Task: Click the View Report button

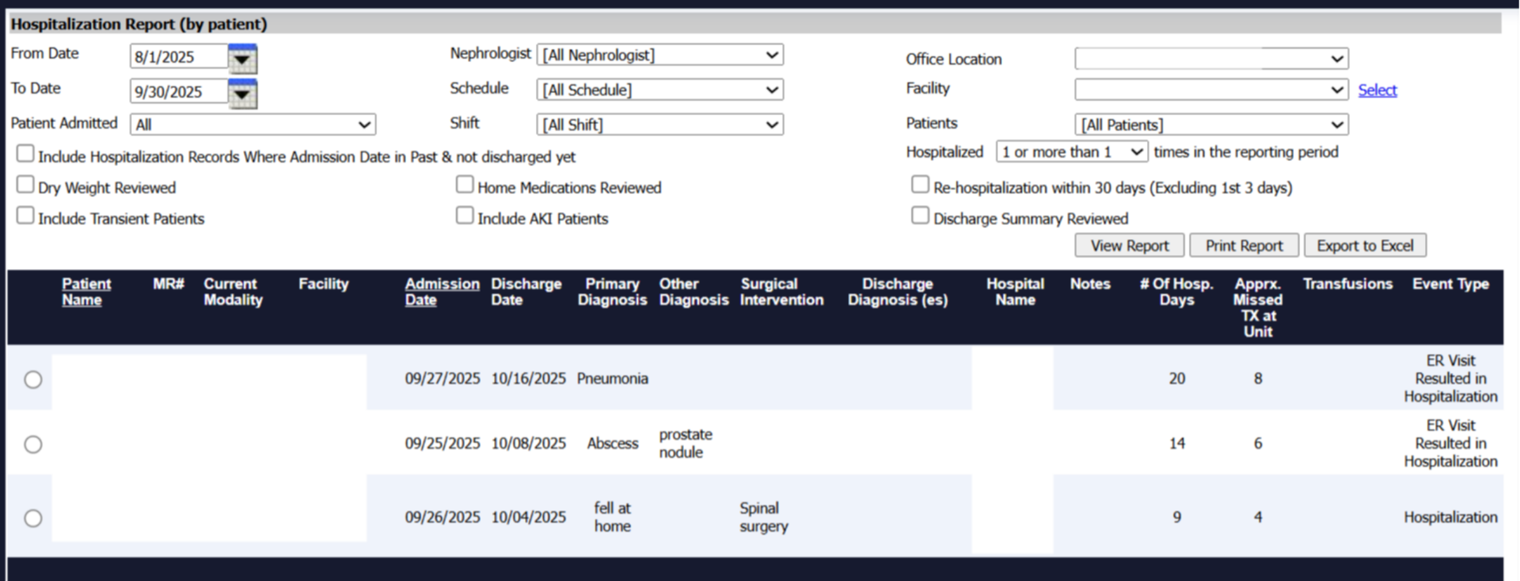Action: [x=1129, y=246]
